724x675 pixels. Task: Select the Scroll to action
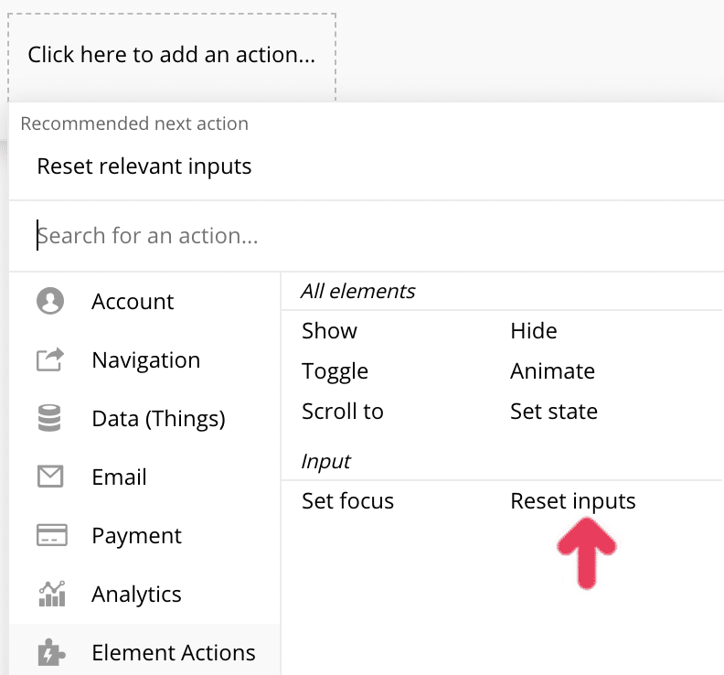(342, 412)
